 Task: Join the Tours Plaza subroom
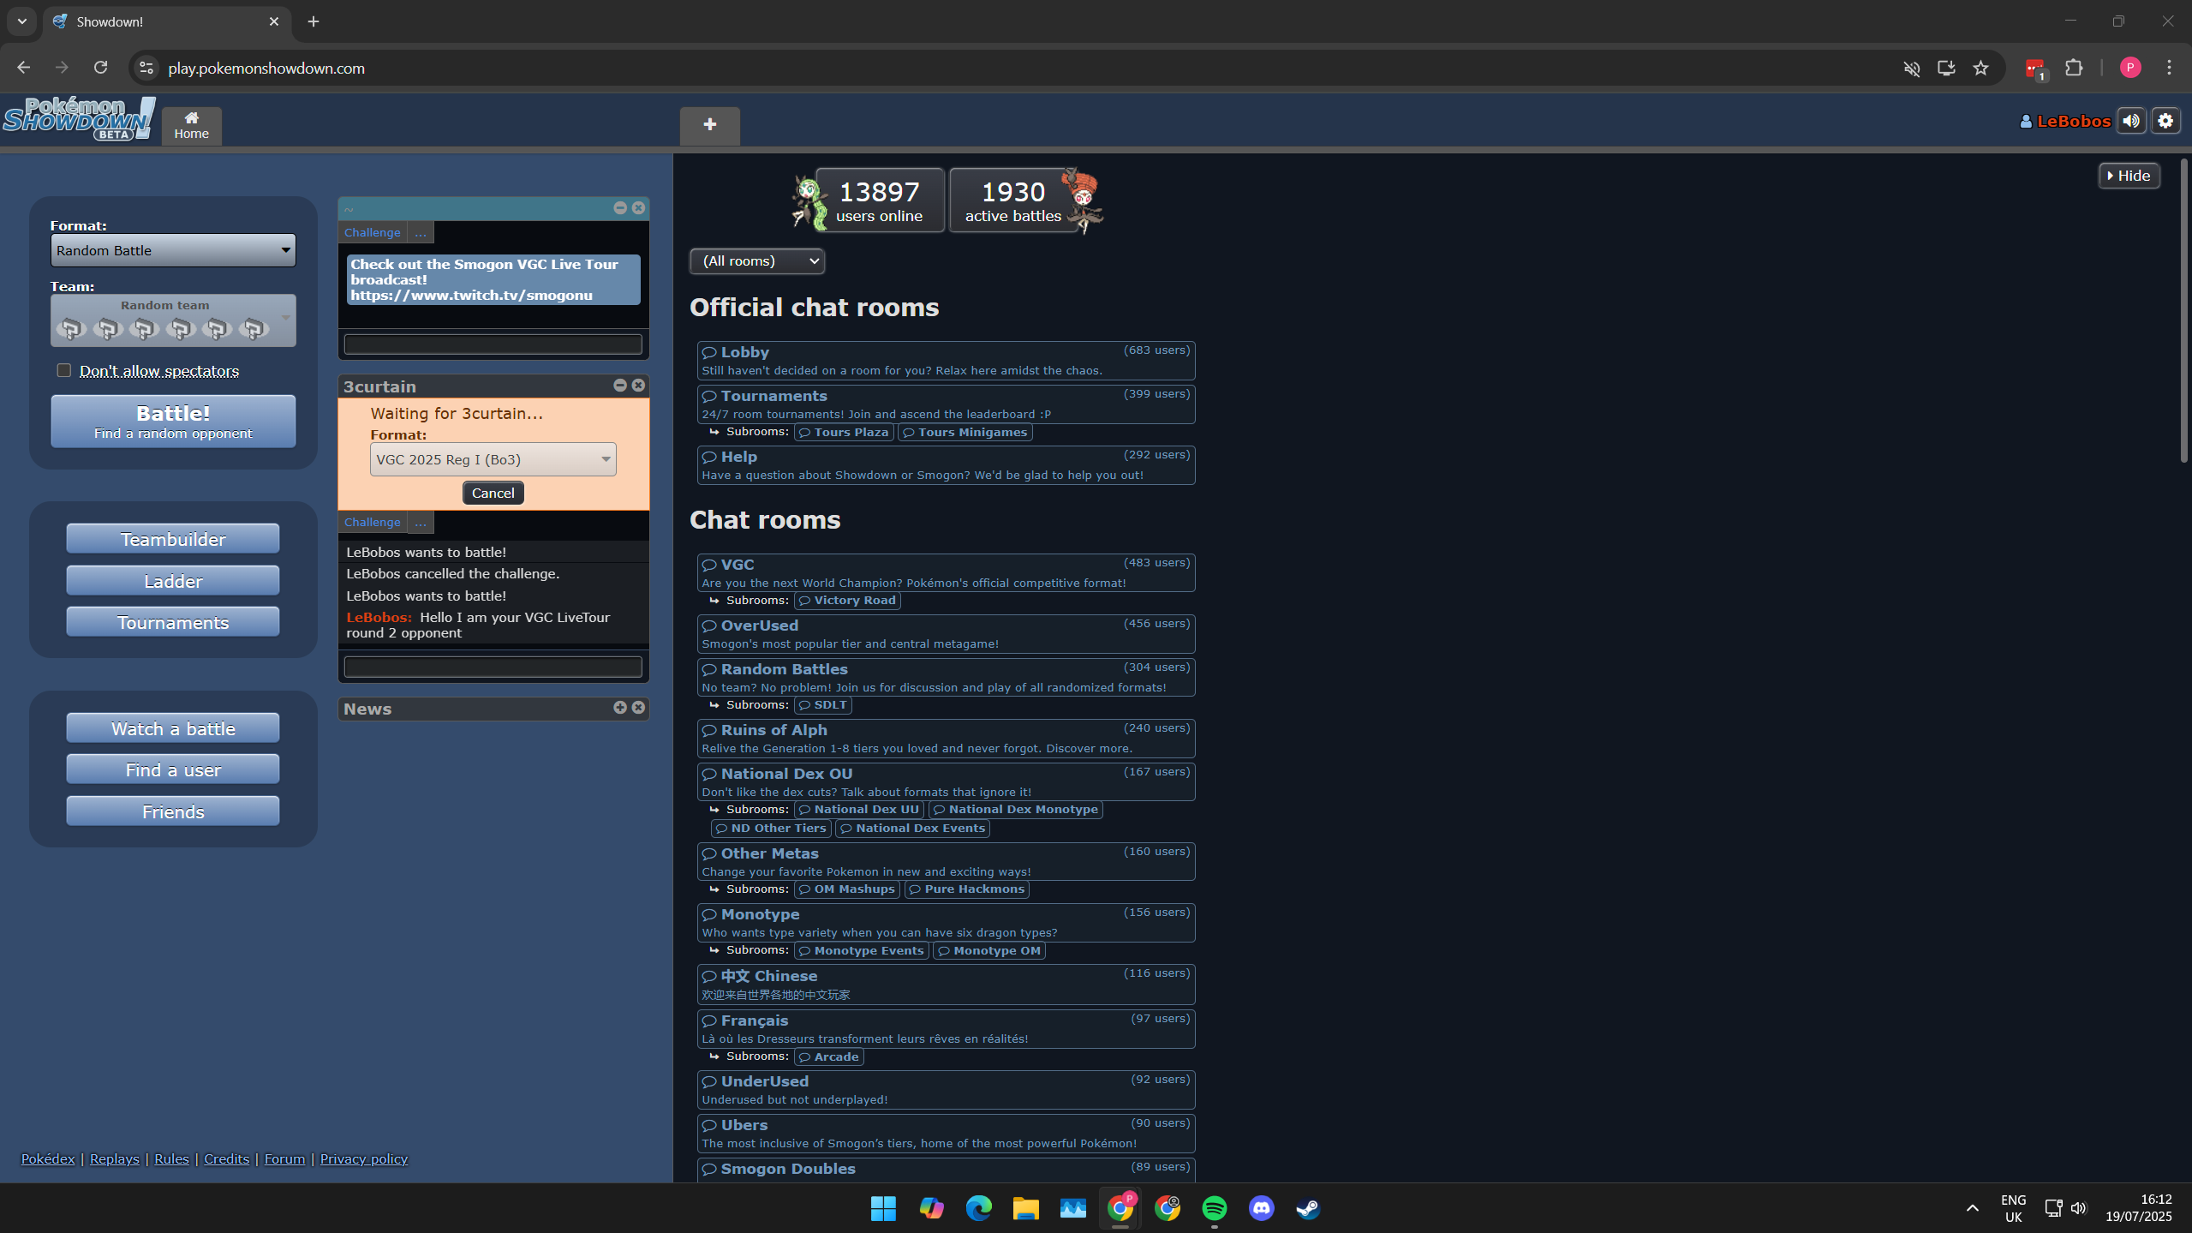[x=844, y=433]
